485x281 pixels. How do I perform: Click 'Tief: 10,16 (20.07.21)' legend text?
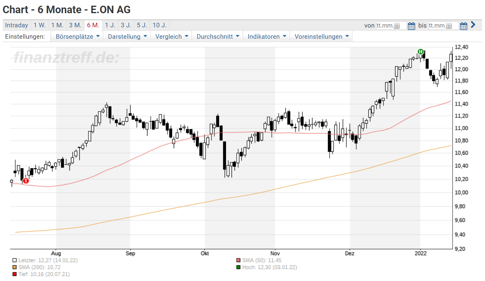[x=44, y=274]
